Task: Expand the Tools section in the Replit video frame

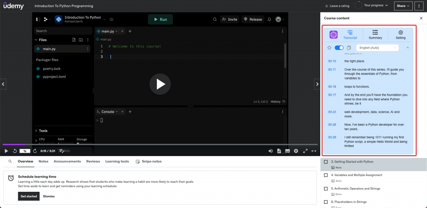Action: point(41,131)
